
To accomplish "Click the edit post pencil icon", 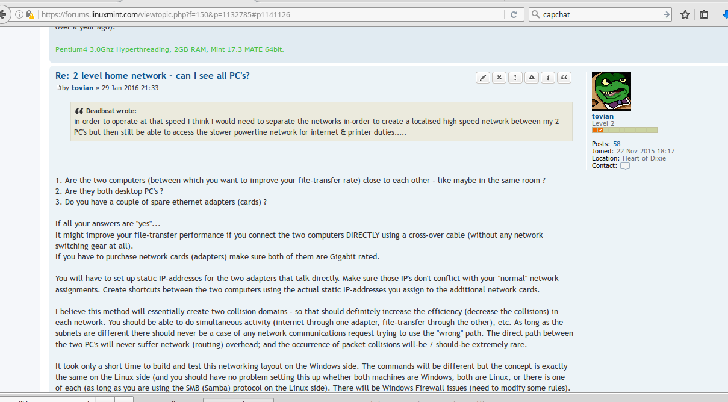I will point(483,78).
